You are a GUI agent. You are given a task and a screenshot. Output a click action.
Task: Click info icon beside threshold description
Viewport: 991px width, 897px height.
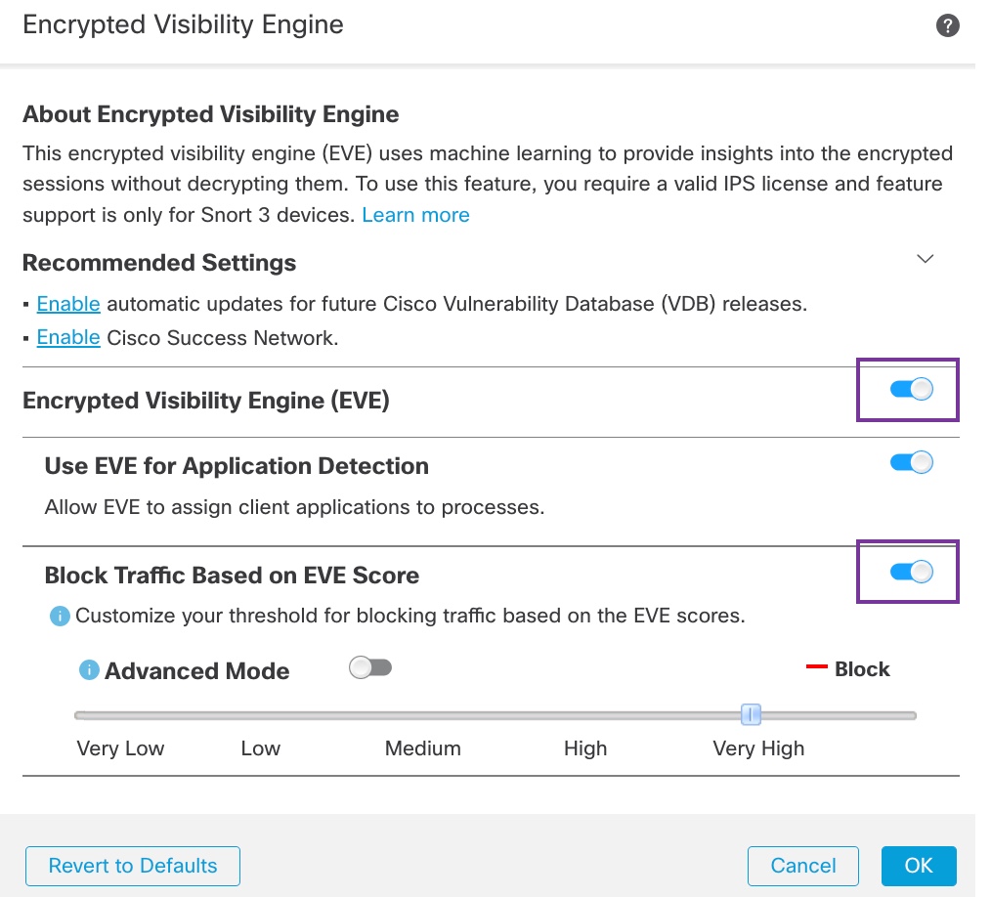[60, 617]
